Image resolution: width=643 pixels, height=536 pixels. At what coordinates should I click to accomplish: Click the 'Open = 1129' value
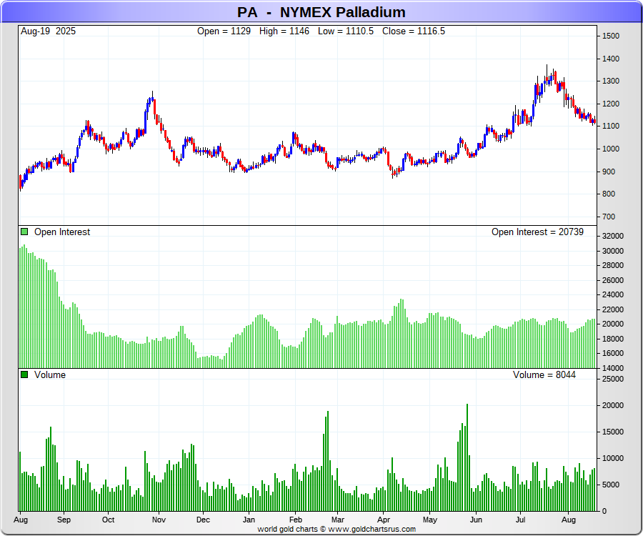click(x=224, y=31)
